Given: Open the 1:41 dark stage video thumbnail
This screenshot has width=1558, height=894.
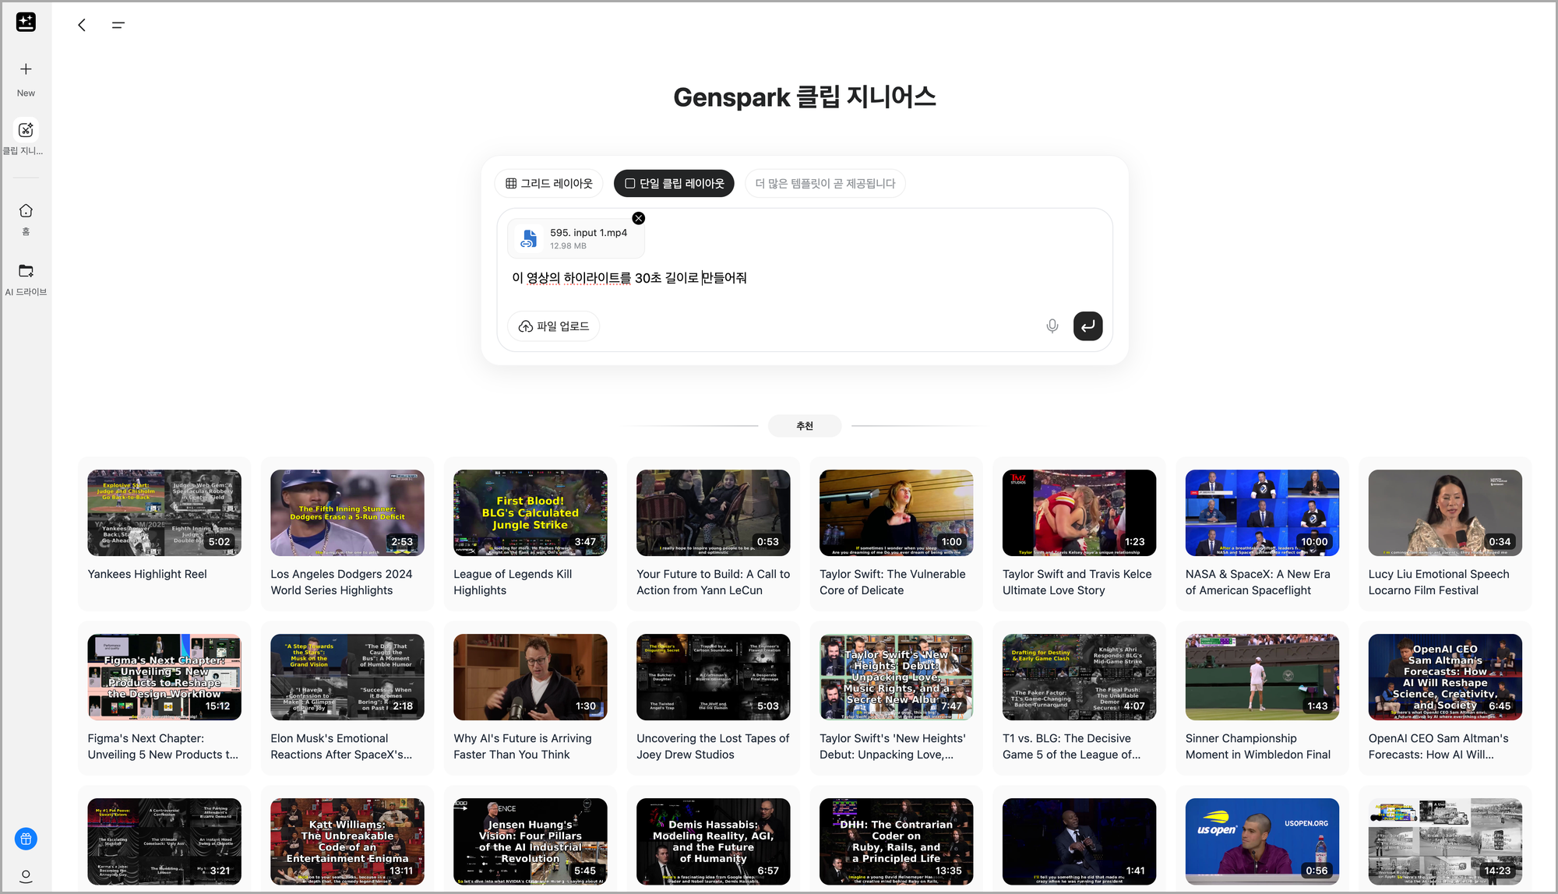Looking at the screenshot, I should (x=1080, y=841).
